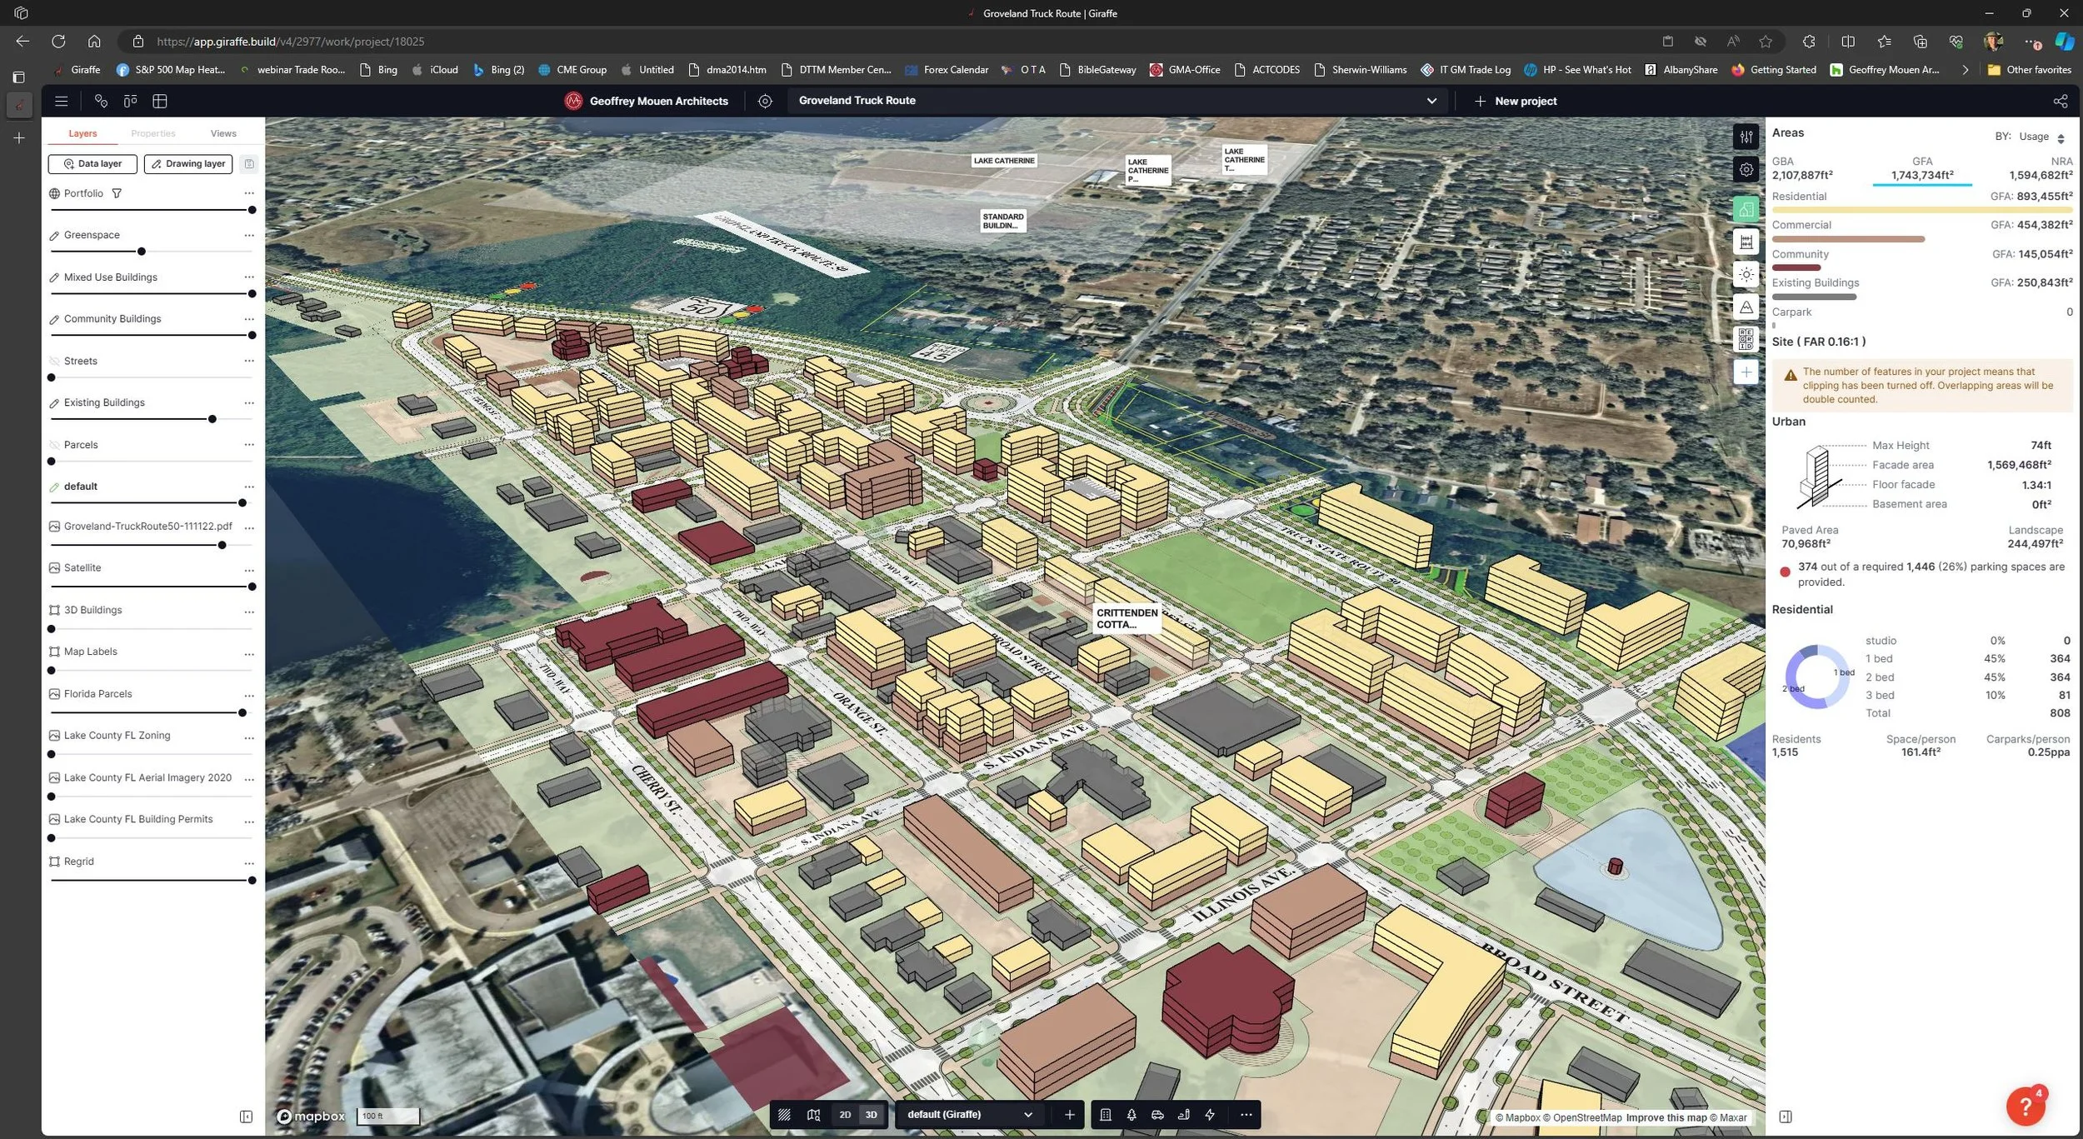Click the map search icon
2083x1139 pixels.
[x=813, y=1115]
